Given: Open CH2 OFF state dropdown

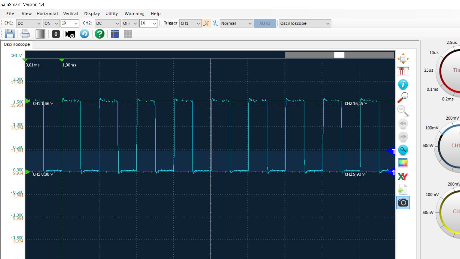Looking at the screenshot, I should (130, 23).
